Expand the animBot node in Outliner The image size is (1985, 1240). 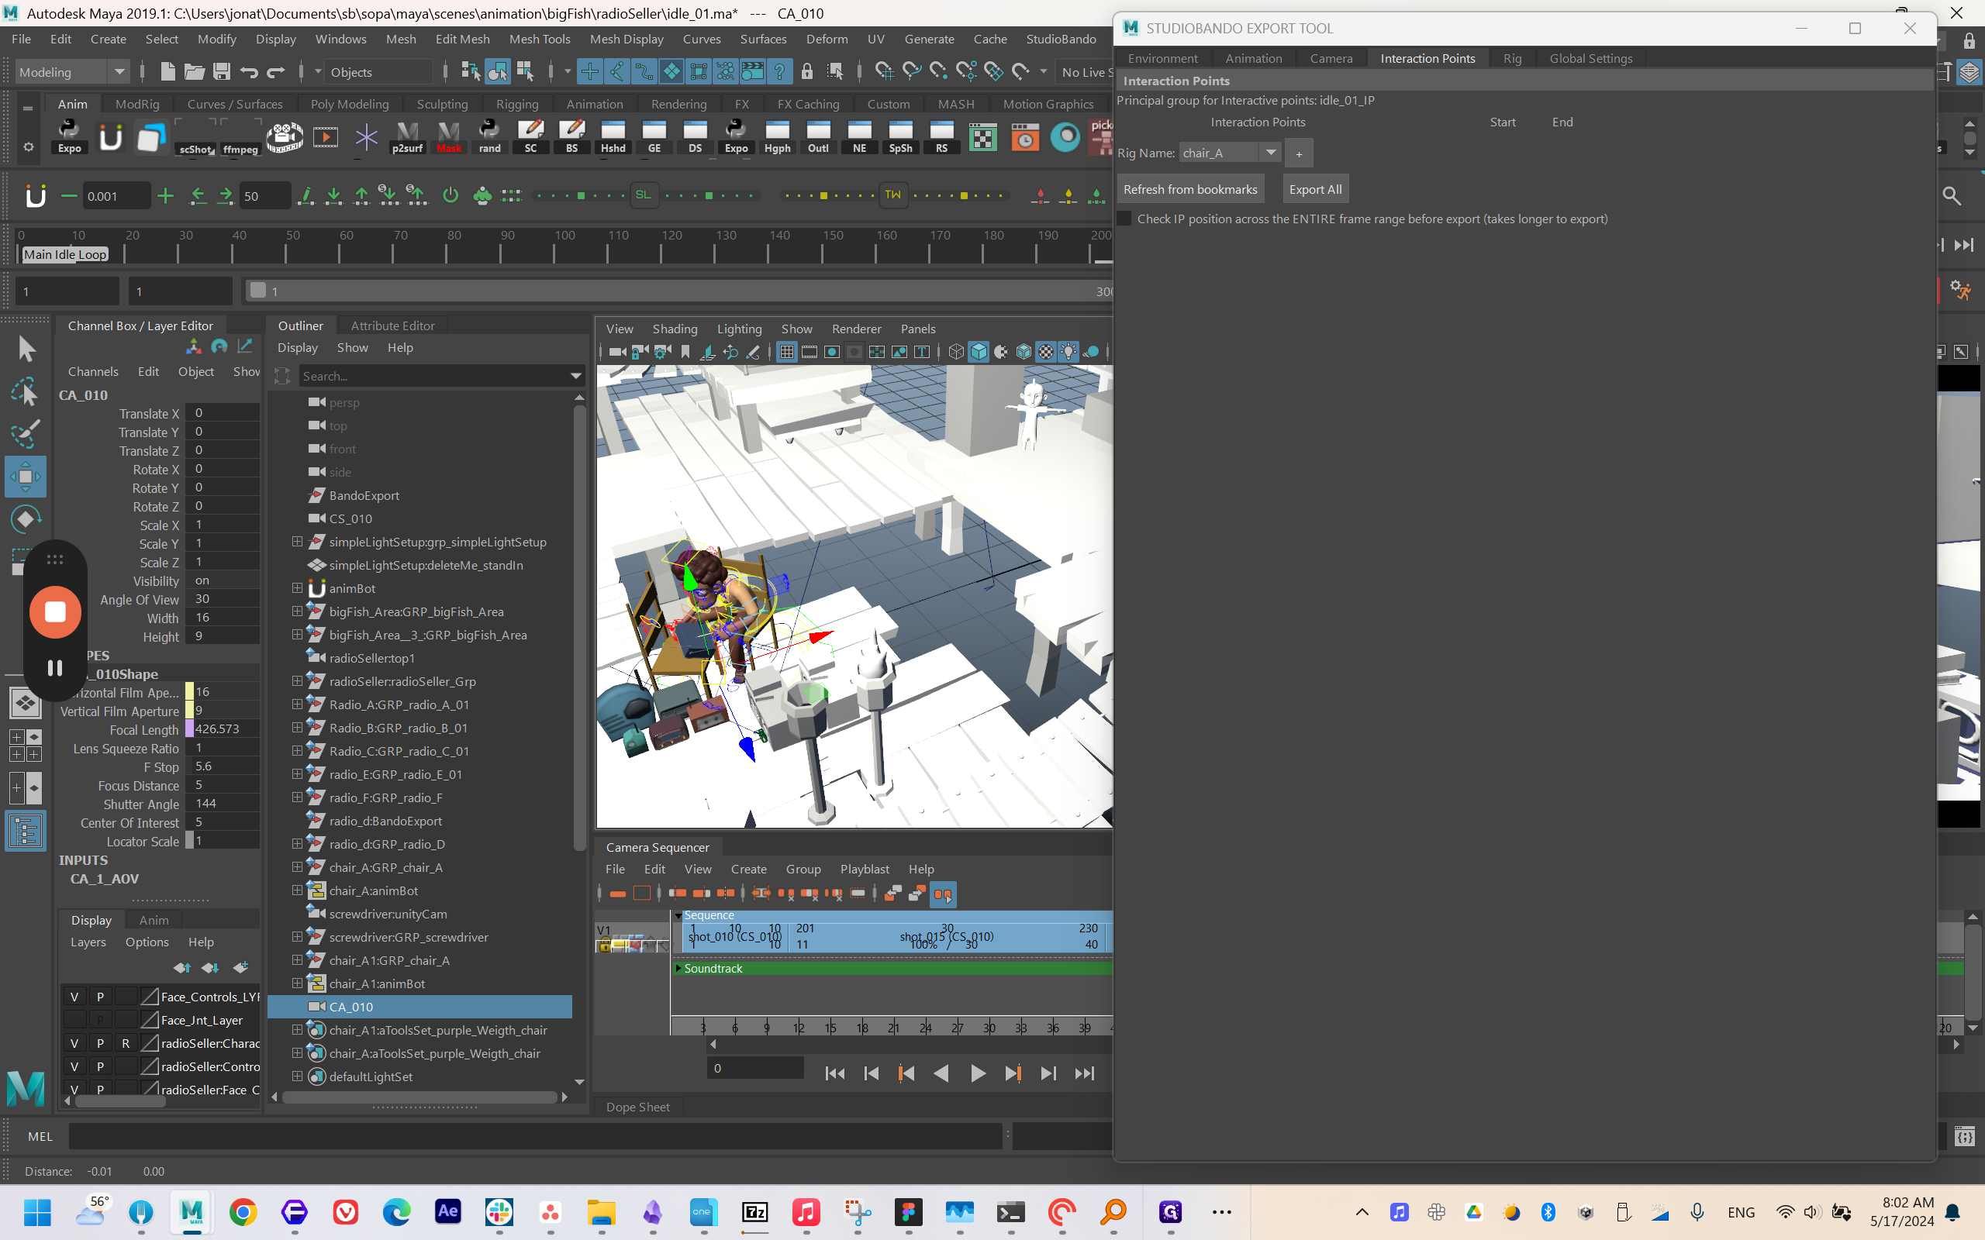pyautogui.click(x=297, y=588)
